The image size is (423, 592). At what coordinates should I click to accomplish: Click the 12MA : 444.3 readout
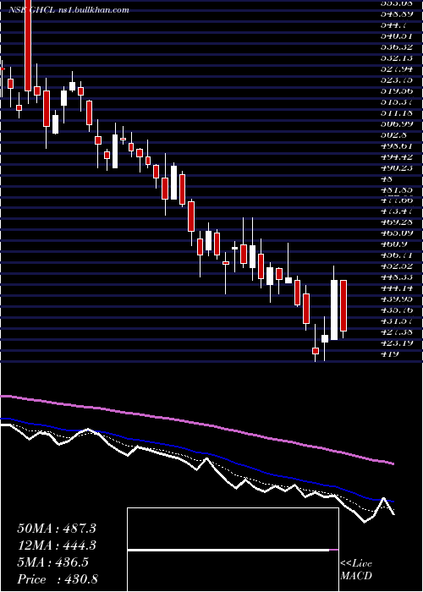(57, 545)
